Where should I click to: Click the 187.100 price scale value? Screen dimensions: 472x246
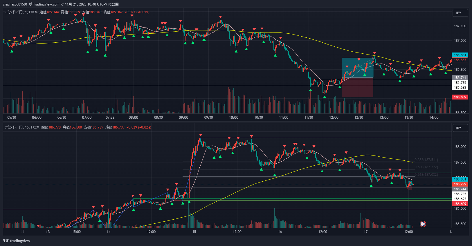(460, 26)
